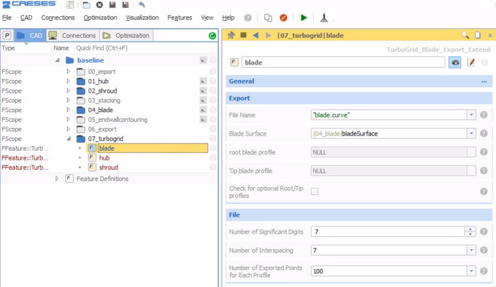Open the Number of Interspacing dropdown
This screenshot has width=496, height=287.
pos(471,250)
